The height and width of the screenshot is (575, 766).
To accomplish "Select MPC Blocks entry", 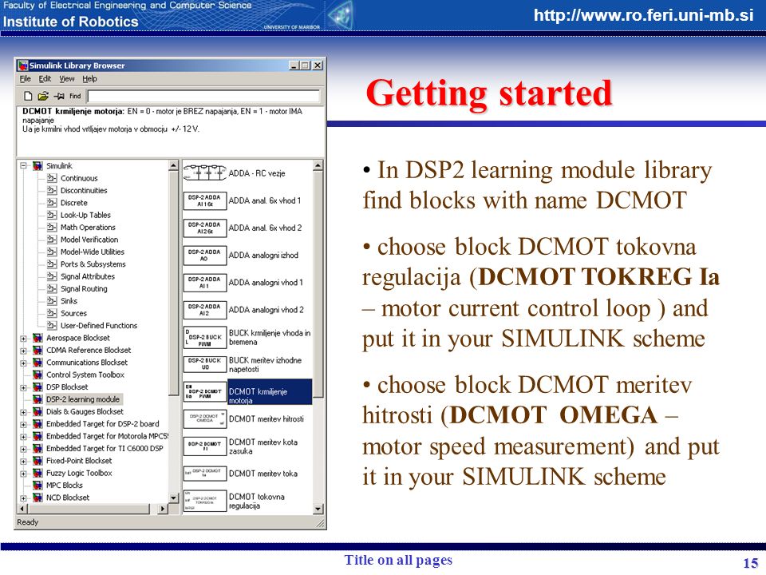I will coord(65,486).
